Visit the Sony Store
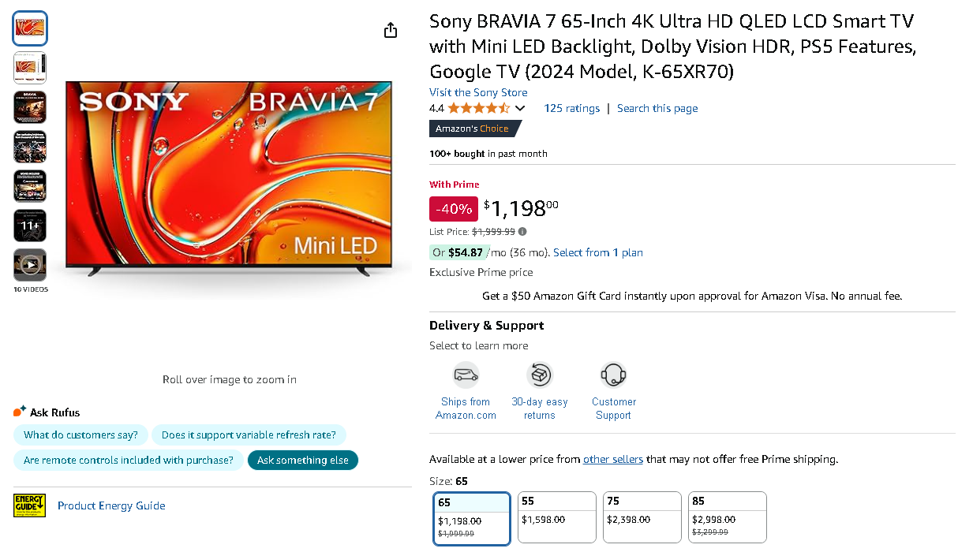This screenshot has width=958, height=552. point(478,92)
